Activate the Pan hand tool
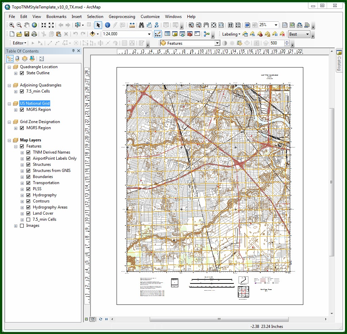This screenshot has height=334, width=347. [x=27, y=25]
